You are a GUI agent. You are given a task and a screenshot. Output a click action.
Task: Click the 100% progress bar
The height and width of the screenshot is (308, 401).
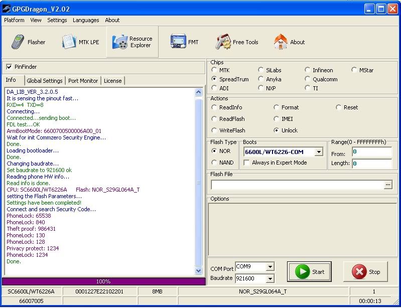tap(103, 281)
